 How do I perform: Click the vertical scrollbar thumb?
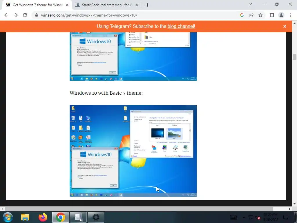[294, 57]
